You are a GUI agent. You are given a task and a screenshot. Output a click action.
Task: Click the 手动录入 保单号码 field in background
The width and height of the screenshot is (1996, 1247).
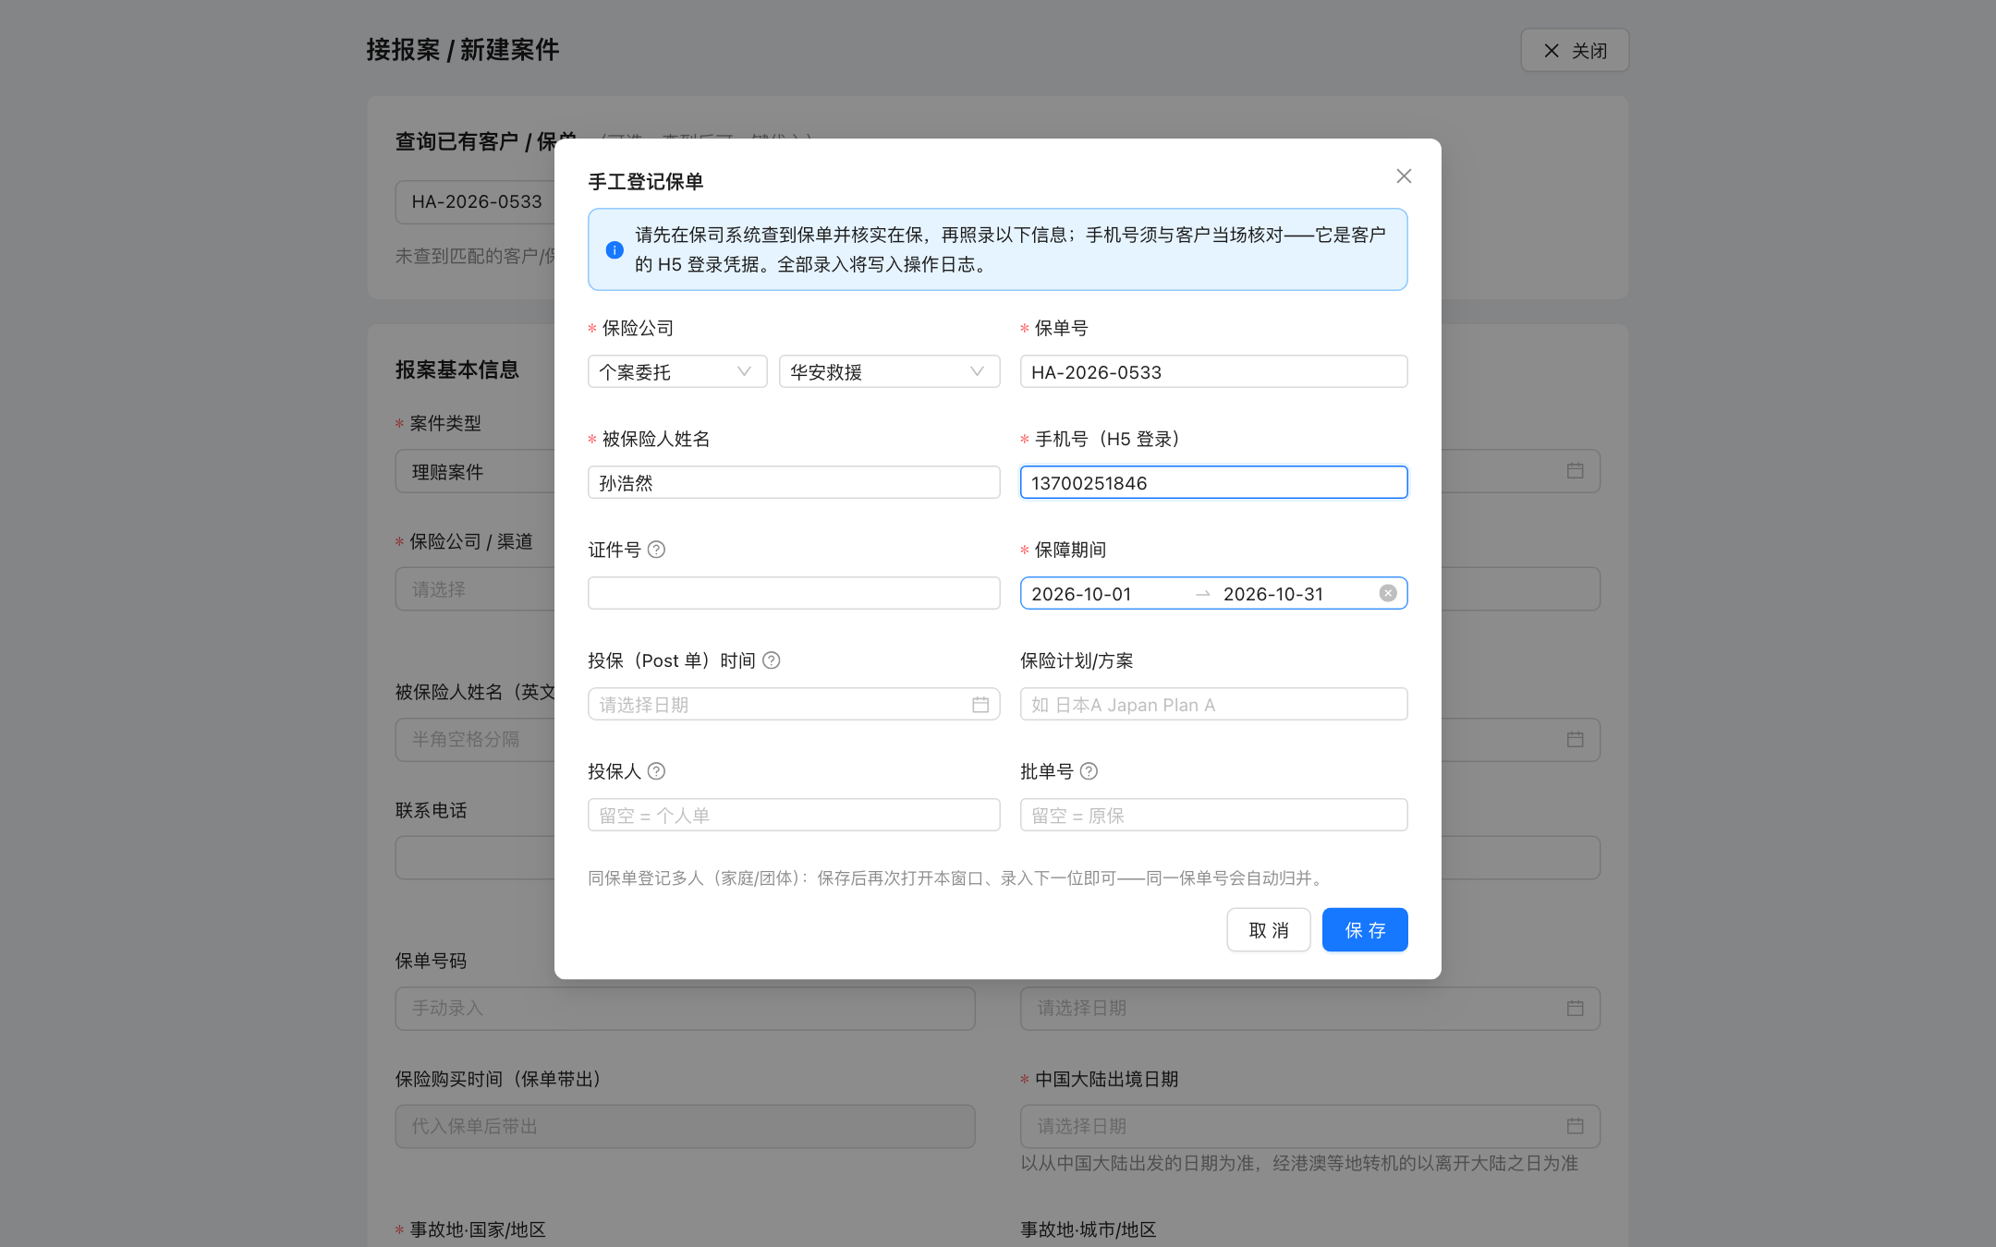click(685, 1008)
